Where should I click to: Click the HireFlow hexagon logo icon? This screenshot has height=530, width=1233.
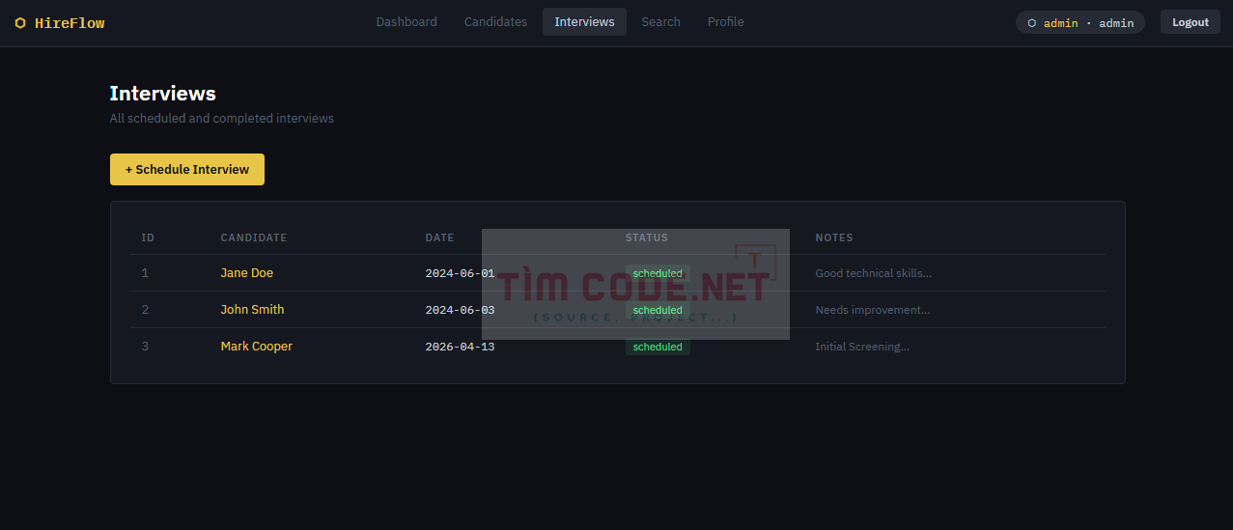tap(20, 23)
